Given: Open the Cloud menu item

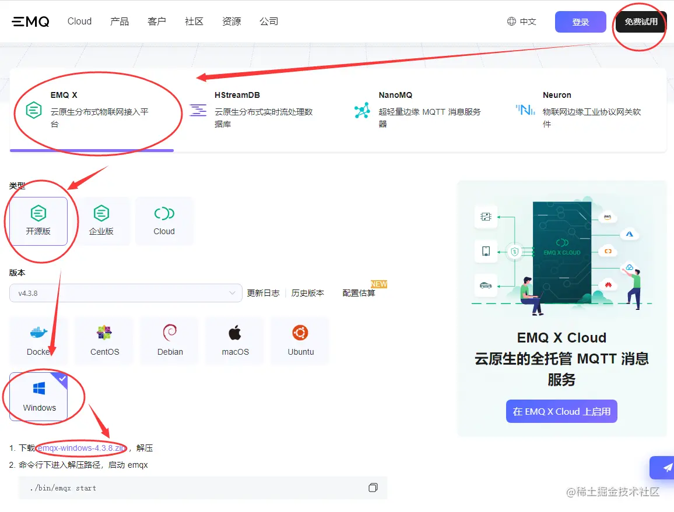Looking at the screenshot, I should (79, 22).
